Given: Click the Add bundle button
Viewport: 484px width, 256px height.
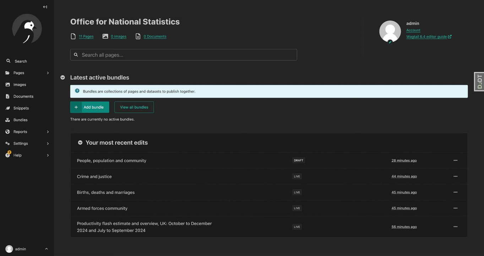Looking at the screenshot, I should click(x=89, y=107).
